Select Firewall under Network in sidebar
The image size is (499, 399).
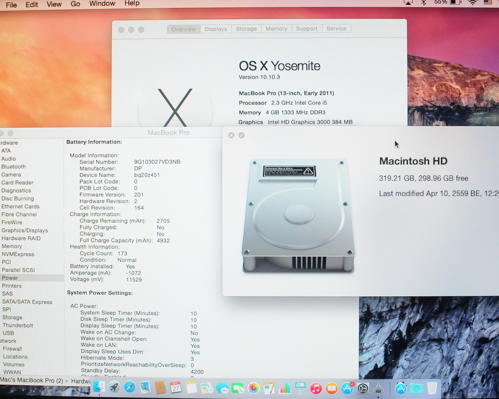(x=12, y=349)
